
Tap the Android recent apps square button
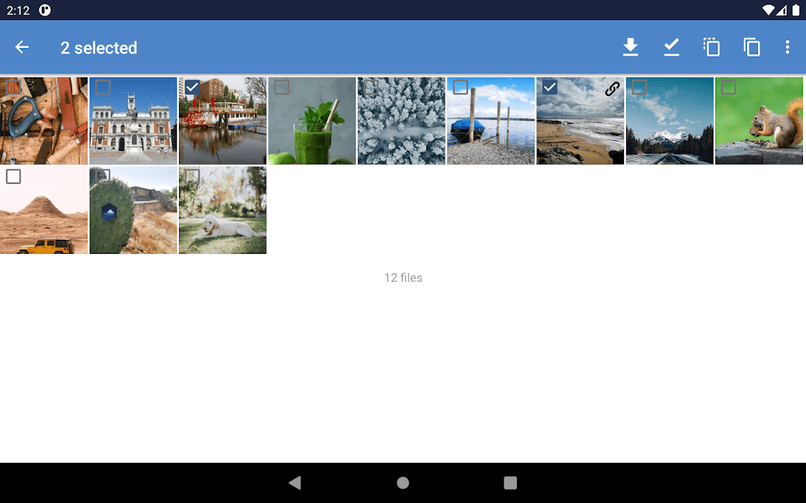tap(511, 482)
